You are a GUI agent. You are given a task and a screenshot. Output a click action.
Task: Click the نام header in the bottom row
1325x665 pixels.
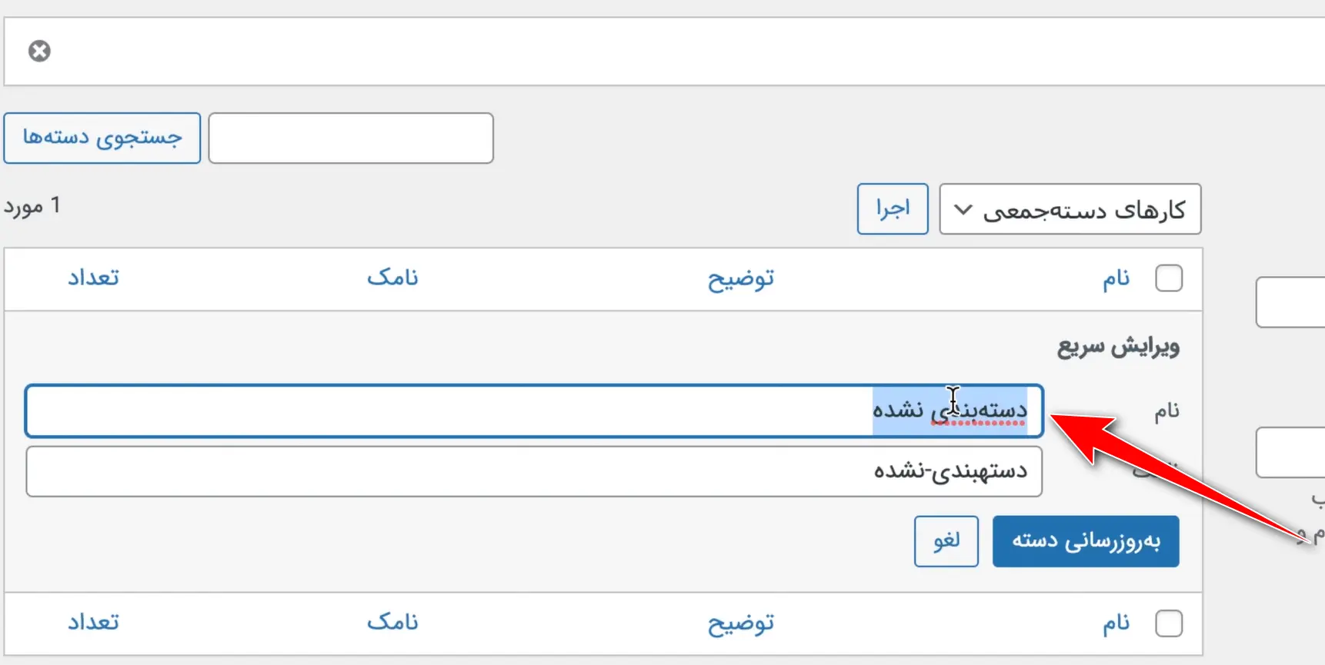click(1116, 623)
